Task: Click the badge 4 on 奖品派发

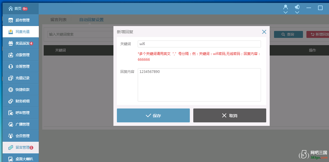Action: [x=31, y=43]
